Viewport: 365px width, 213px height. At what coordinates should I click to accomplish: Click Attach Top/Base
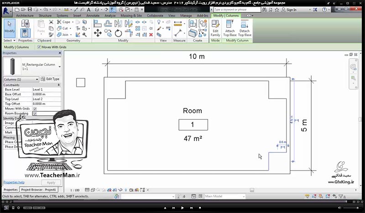click(x=230, y=28)
